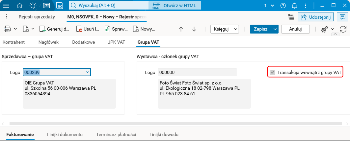Open the Nagłówek tab

48,42
